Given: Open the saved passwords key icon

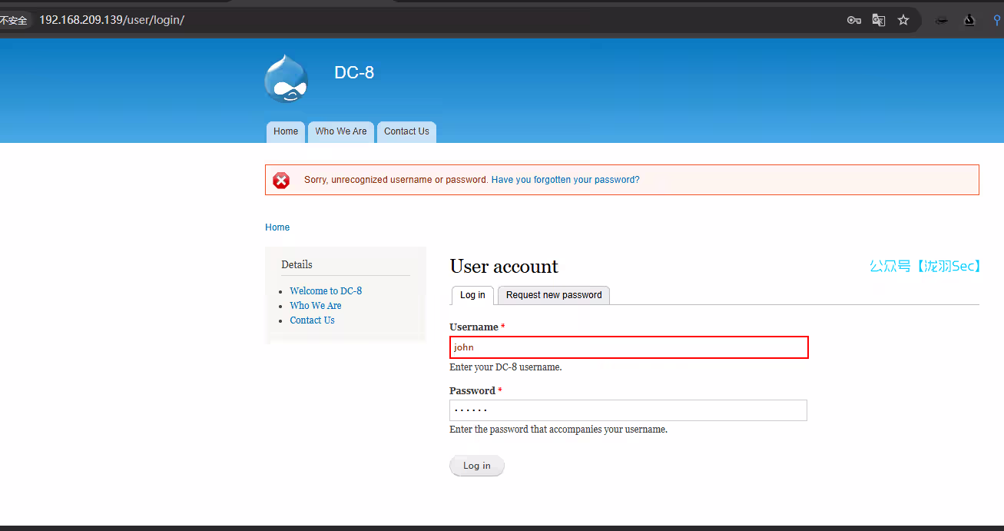Looking at the screenshot, I should (x=853, y=20).
